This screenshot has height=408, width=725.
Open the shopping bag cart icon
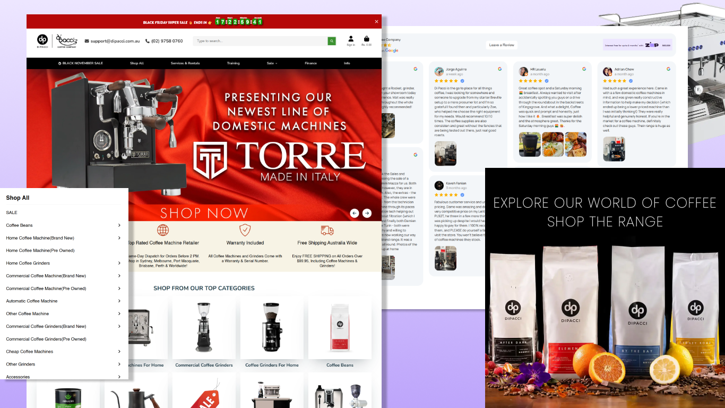366,39
